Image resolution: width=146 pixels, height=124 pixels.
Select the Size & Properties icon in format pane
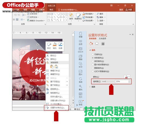(103, 43)
